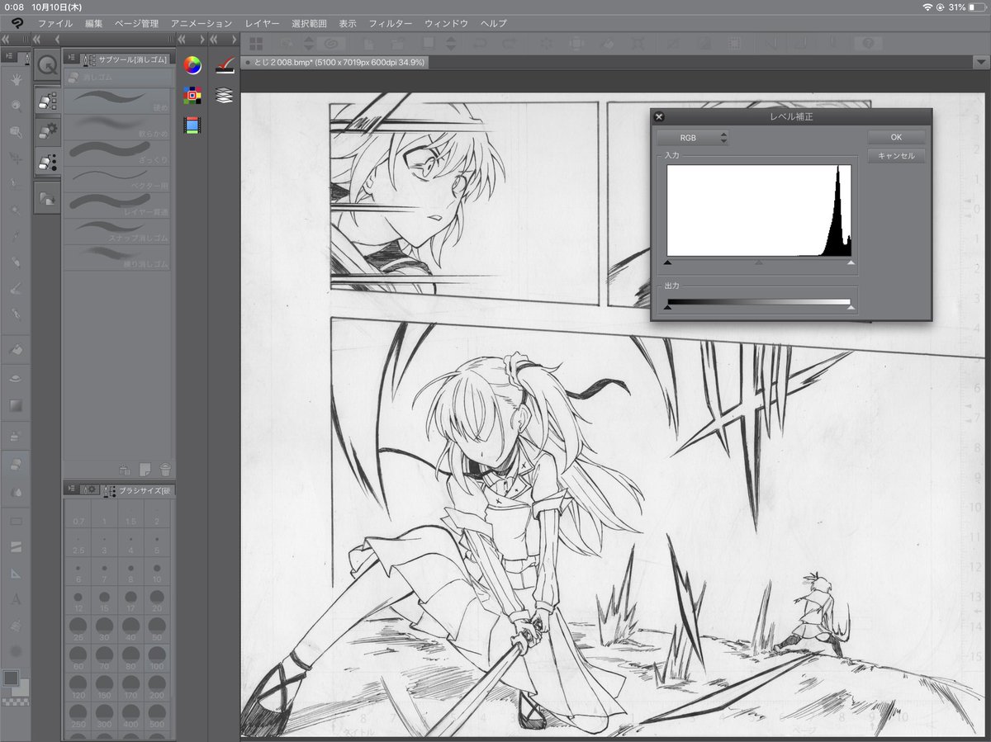Click the input white point slider

click(851, 262)
